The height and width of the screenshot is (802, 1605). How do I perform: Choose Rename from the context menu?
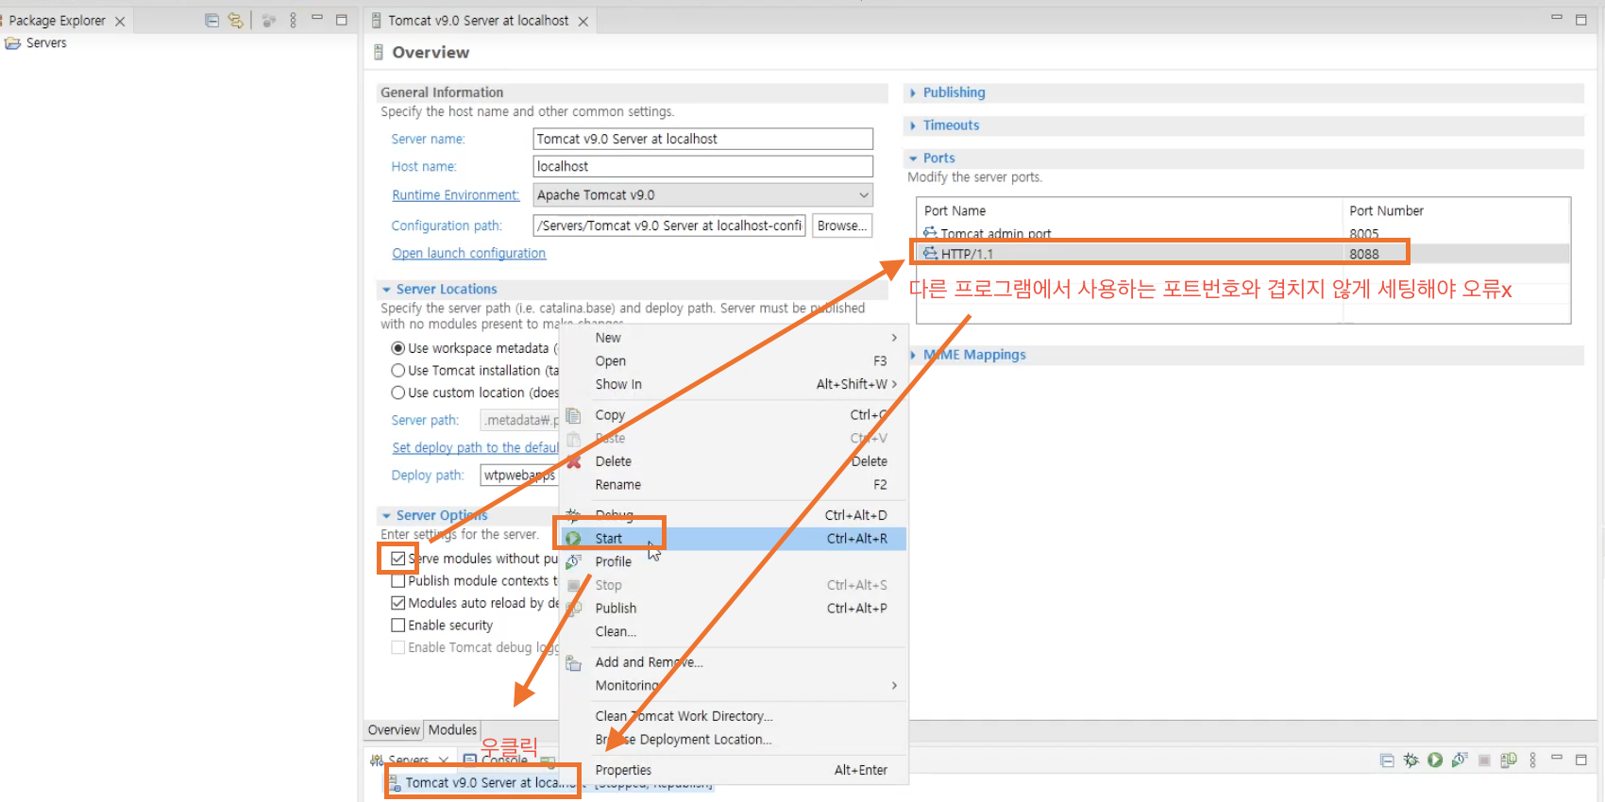pyautogui.click(x=734, y=485)
